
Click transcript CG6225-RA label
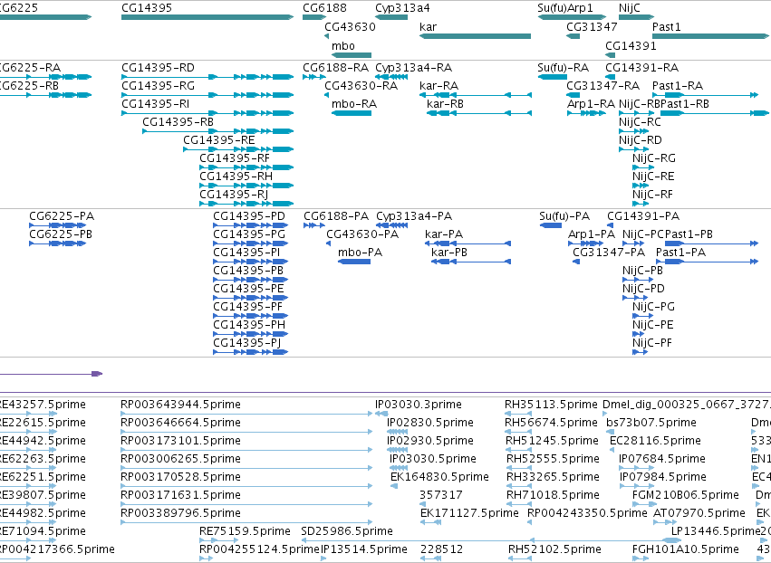pyautogui.click(x=31, y=67)
